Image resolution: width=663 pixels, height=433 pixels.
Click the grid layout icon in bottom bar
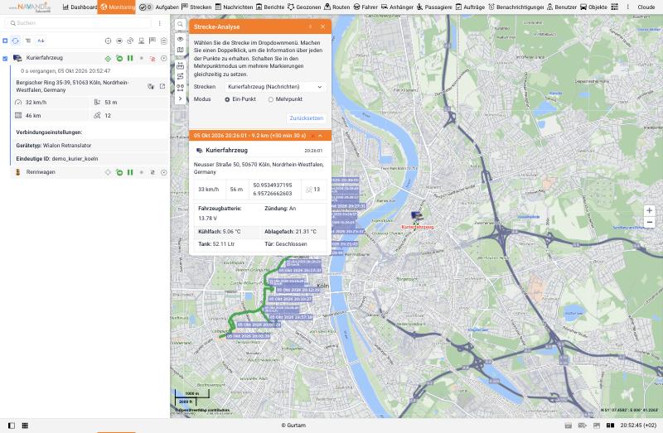pyautogui.click(x=25, y=426)
